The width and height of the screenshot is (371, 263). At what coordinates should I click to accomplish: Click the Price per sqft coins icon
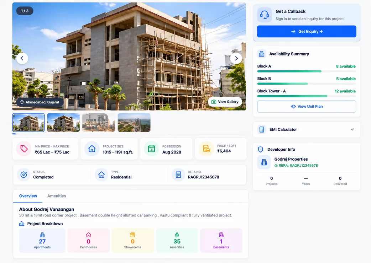coord(206,149)
